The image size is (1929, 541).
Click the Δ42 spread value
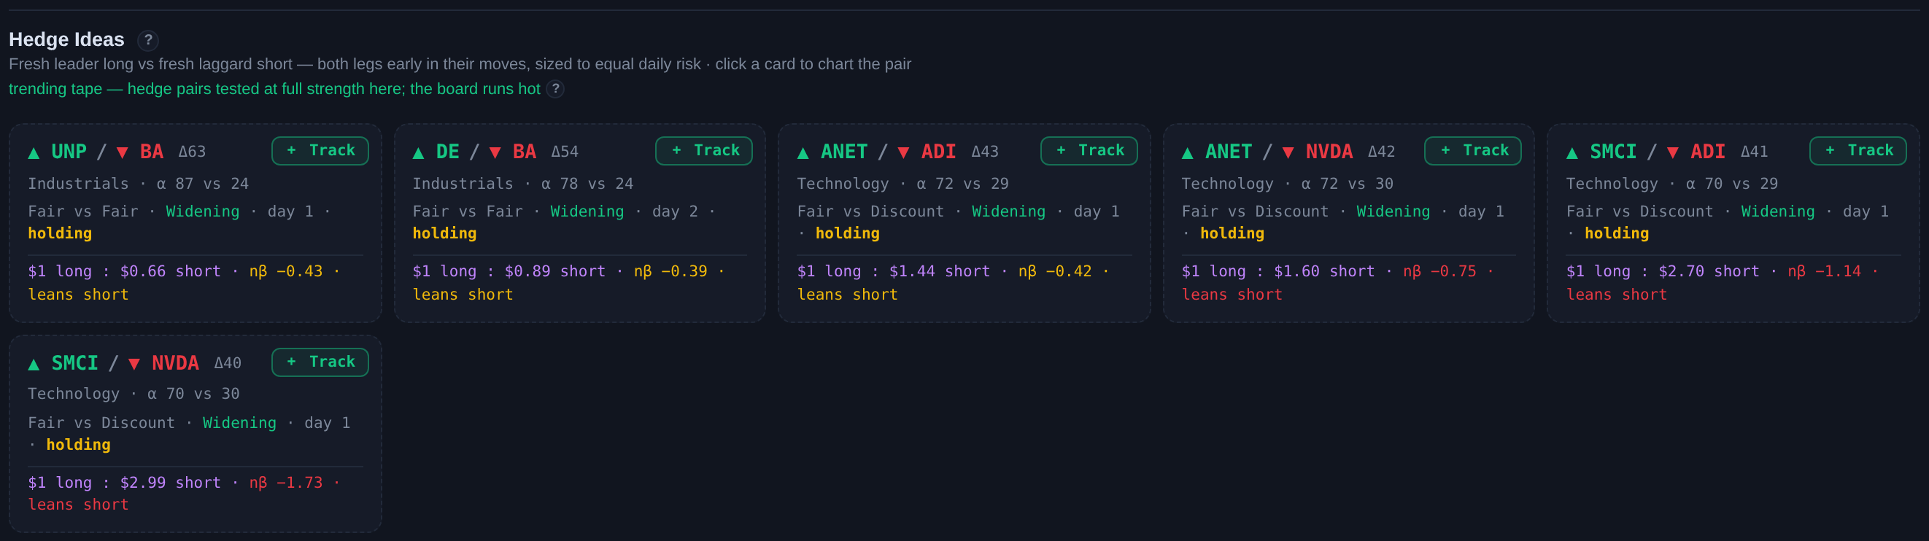pyautogui.click(x=1382, y=152)
